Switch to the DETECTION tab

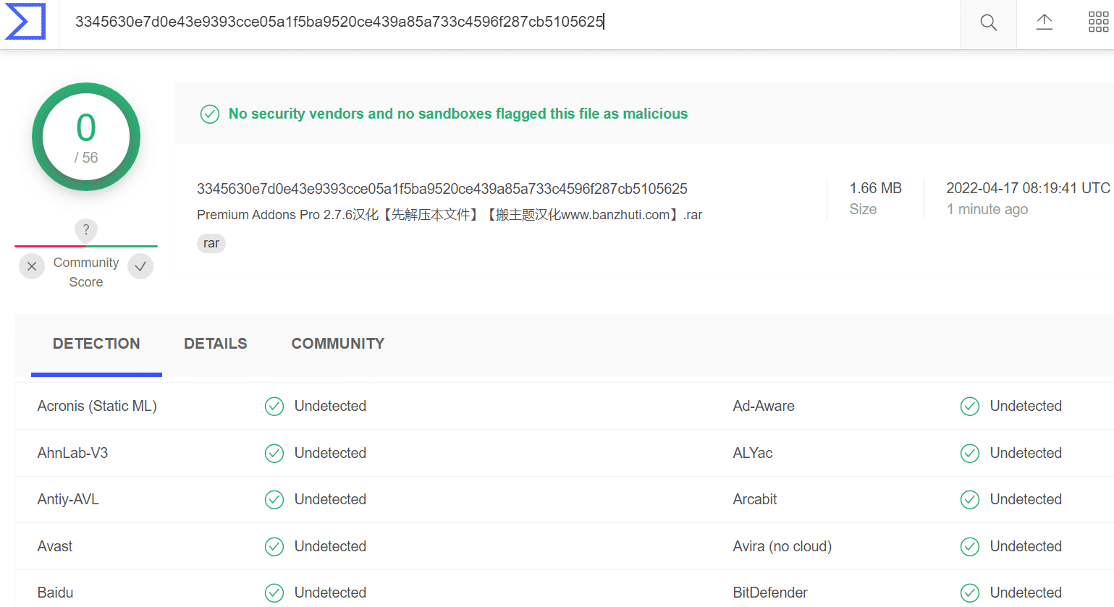tap(96, 344)
